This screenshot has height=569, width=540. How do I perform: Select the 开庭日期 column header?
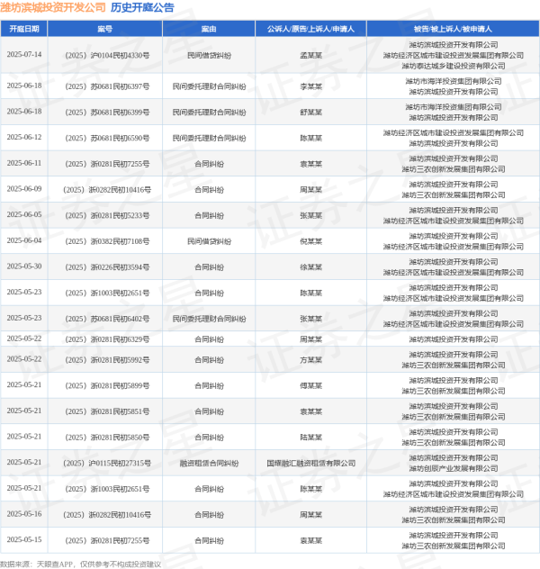point(24,29)
